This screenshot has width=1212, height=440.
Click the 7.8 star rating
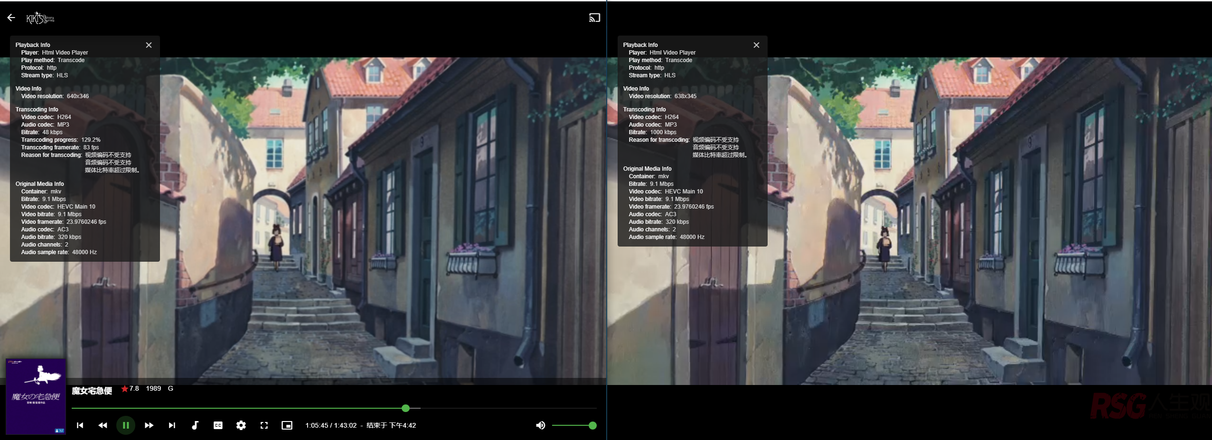point(130,388)
